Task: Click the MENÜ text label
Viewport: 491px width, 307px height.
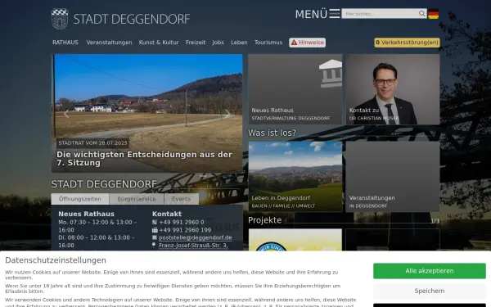Action: point(311,14)
